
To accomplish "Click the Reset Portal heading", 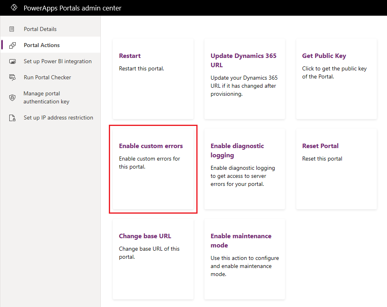I will coord(320,146).
